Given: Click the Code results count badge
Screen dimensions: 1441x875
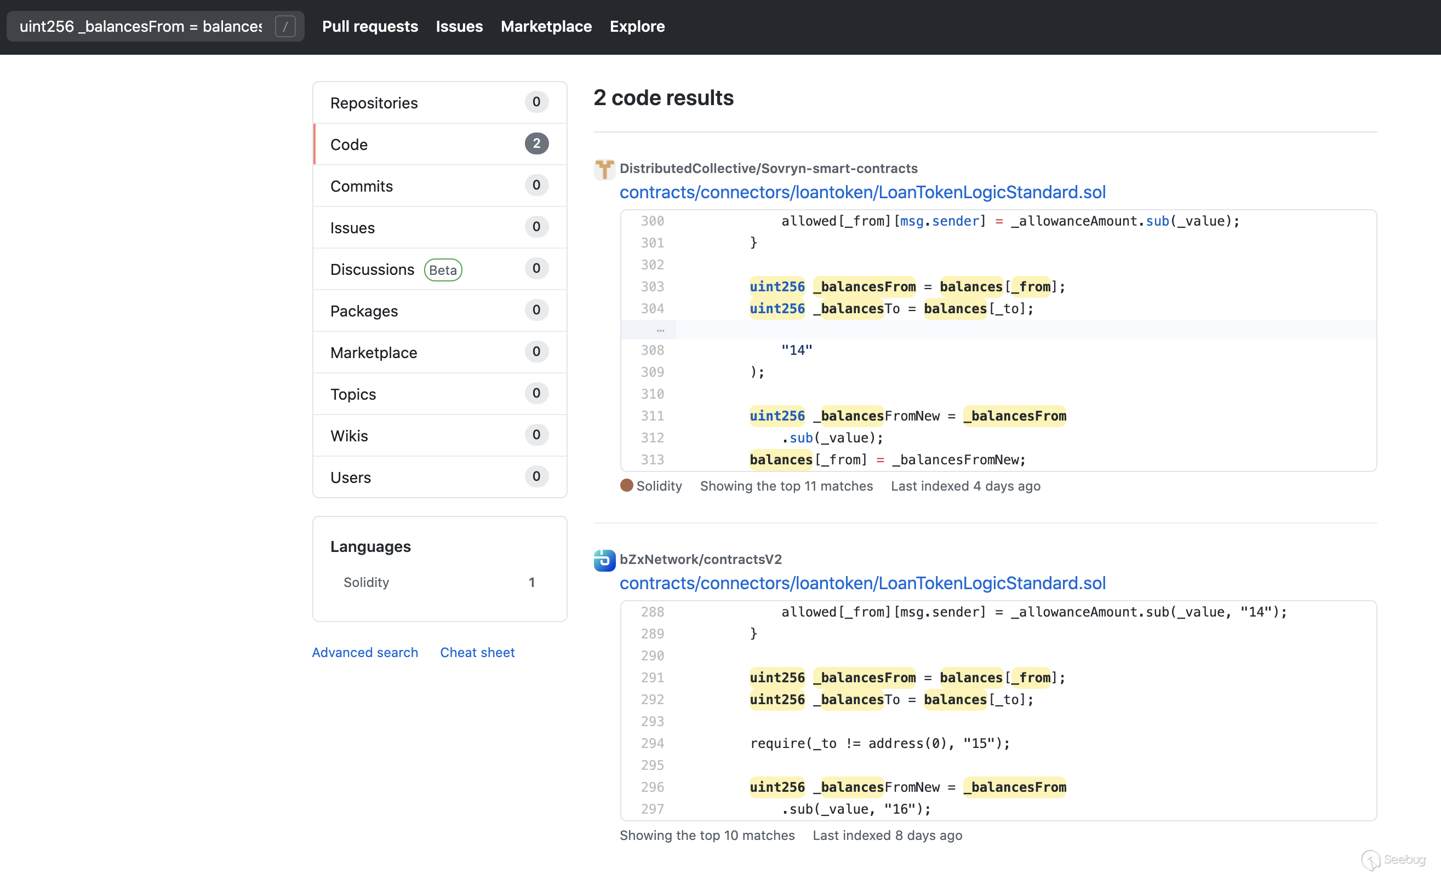Looking at the screenshot, I should click(536, 144).
